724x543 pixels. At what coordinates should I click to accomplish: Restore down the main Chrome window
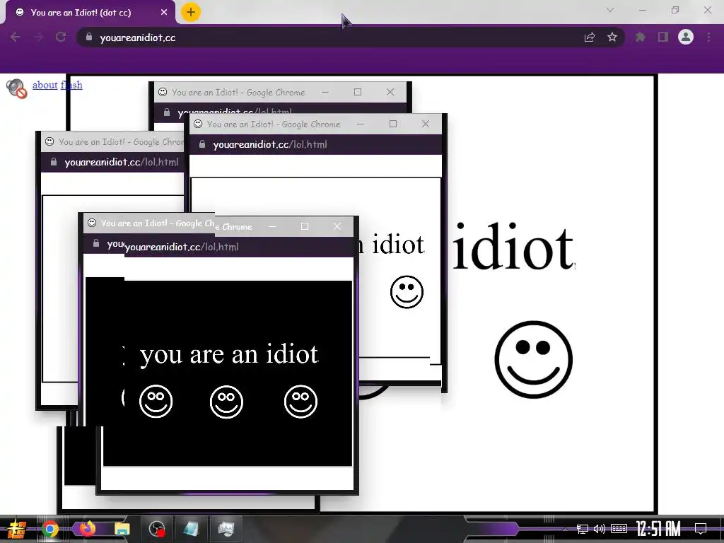point(675,10)
